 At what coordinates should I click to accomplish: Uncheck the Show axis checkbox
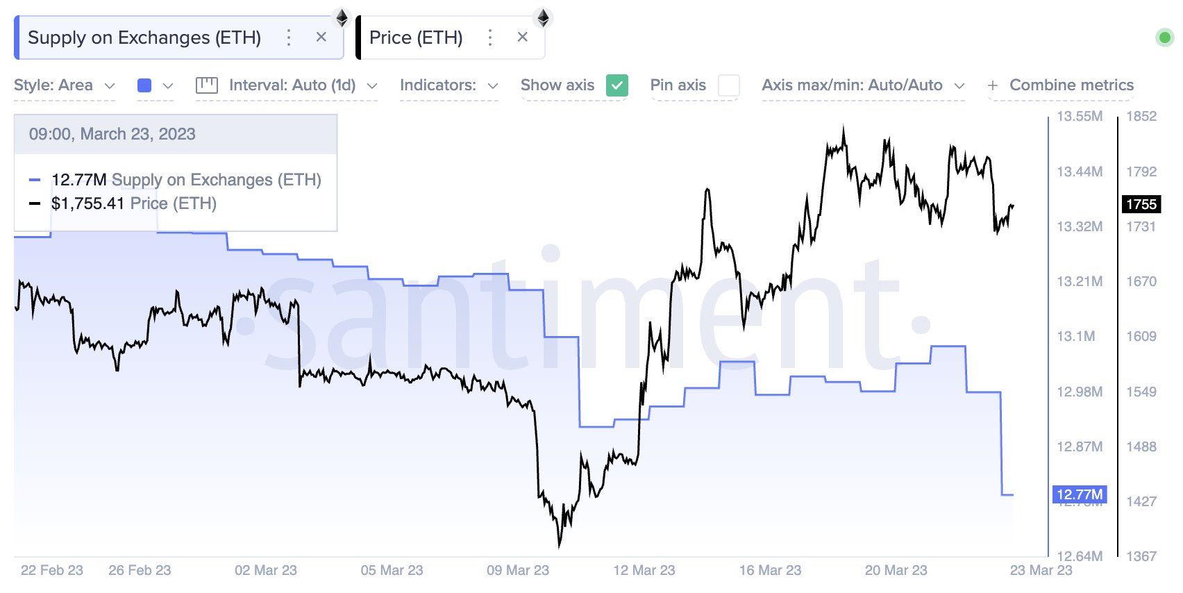[616, 85]
